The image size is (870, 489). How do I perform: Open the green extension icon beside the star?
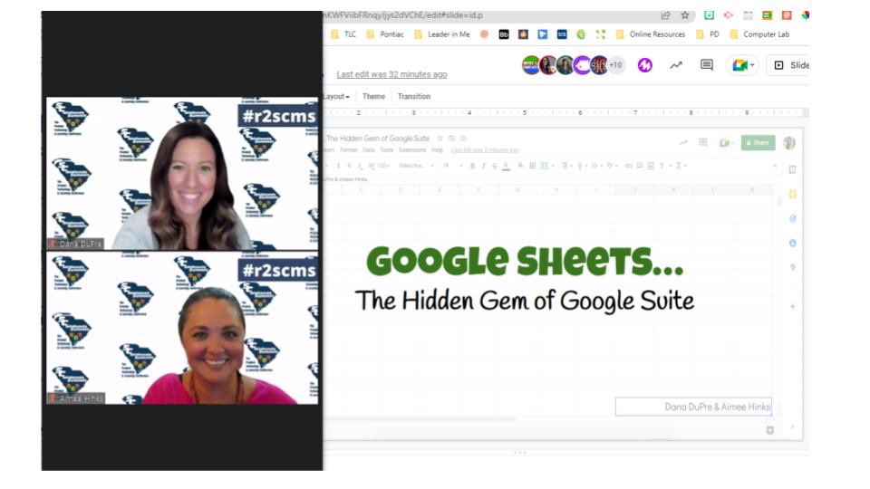pyautogui.click(x=709, y=15)
